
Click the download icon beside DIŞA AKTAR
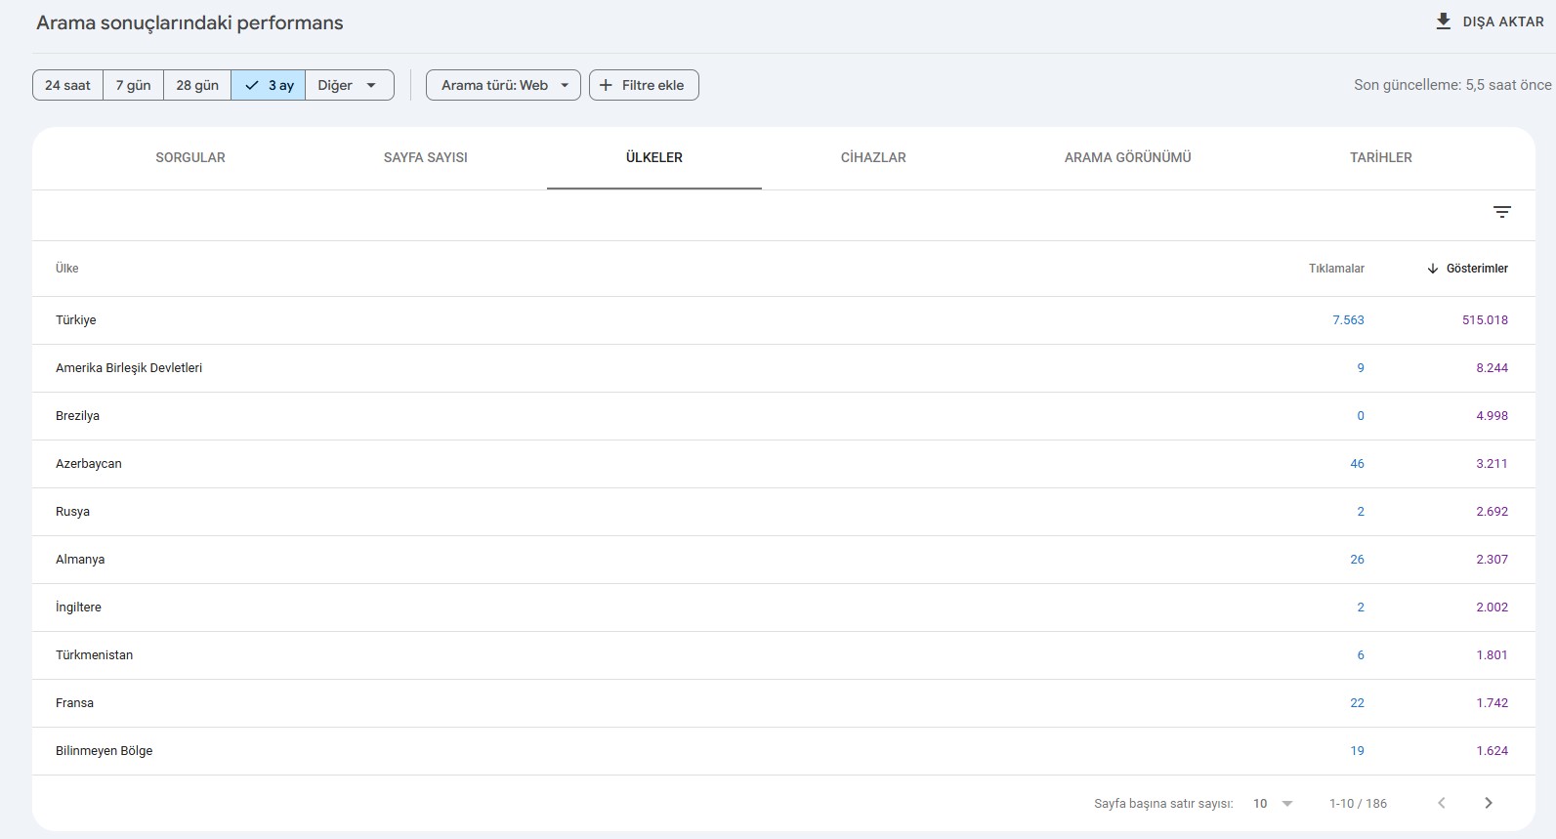coord(1443,21)
